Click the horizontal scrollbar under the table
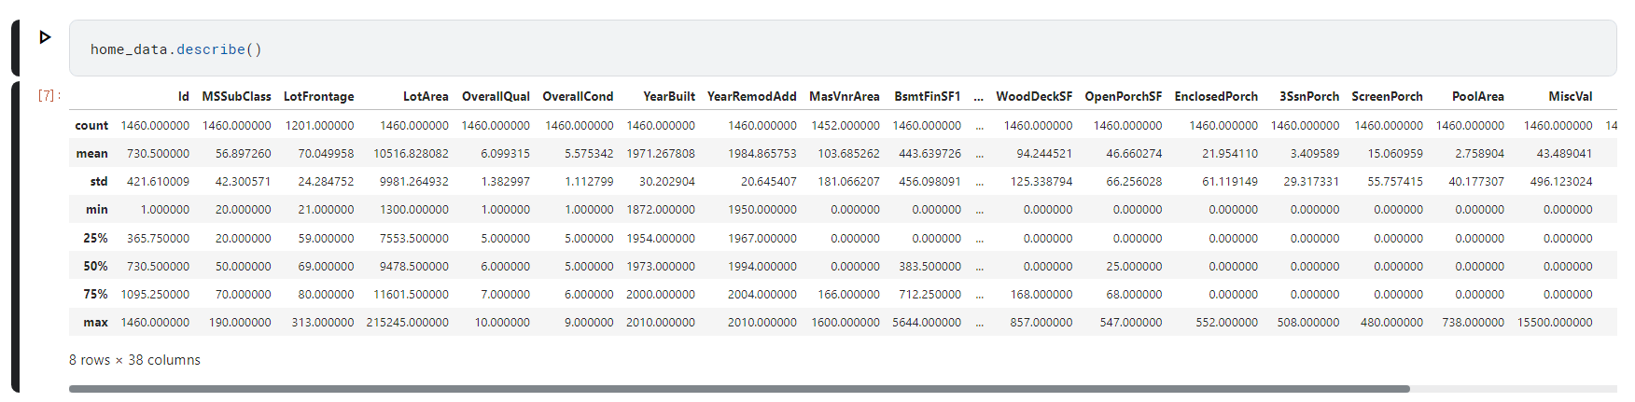This screenshot has width=1635, height=402. tap(739, 389)
